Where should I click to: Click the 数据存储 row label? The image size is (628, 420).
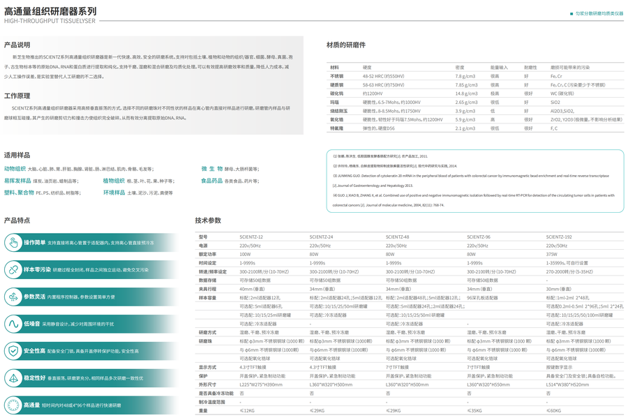pos(207,280)
